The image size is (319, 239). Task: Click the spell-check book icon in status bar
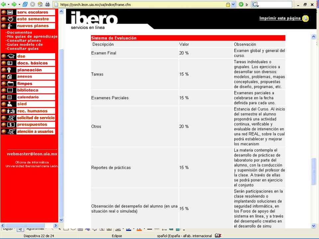point(218,236)
